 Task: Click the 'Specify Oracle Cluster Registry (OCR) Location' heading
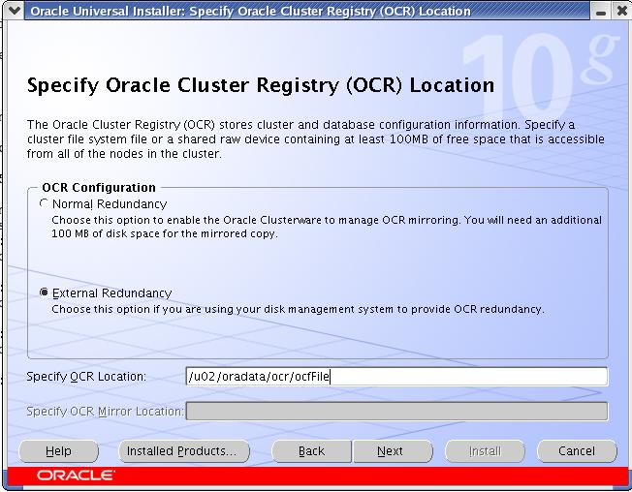[261, 86]
